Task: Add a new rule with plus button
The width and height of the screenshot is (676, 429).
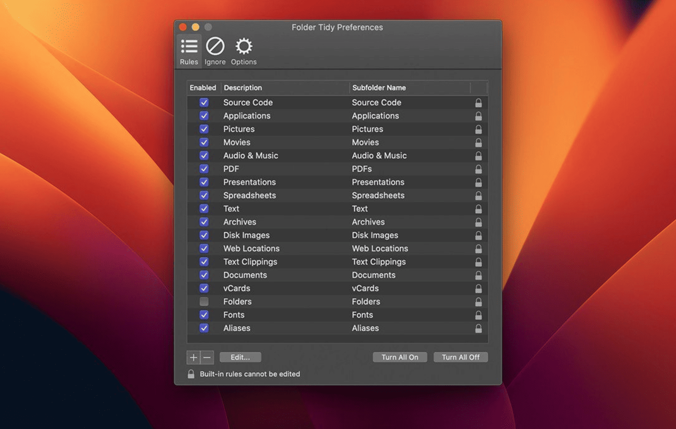Action: point(194,357)
